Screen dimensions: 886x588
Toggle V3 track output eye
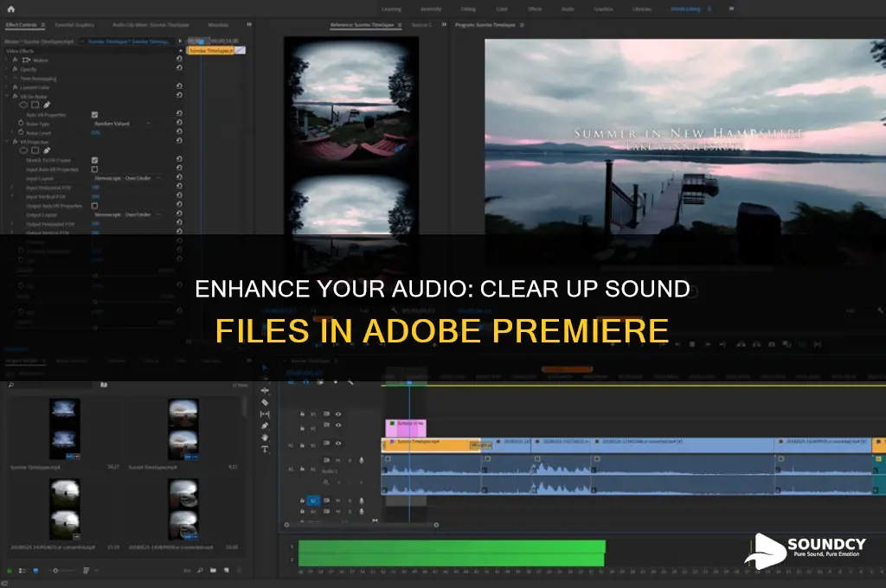tap(338, 414)
